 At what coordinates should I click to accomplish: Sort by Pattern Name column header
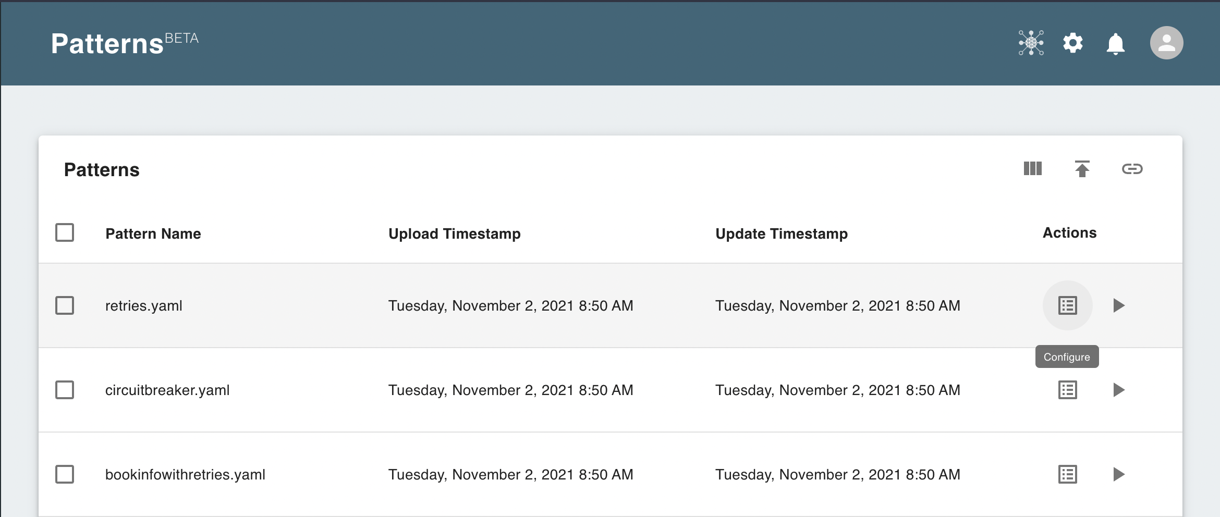tap(153, 233)
